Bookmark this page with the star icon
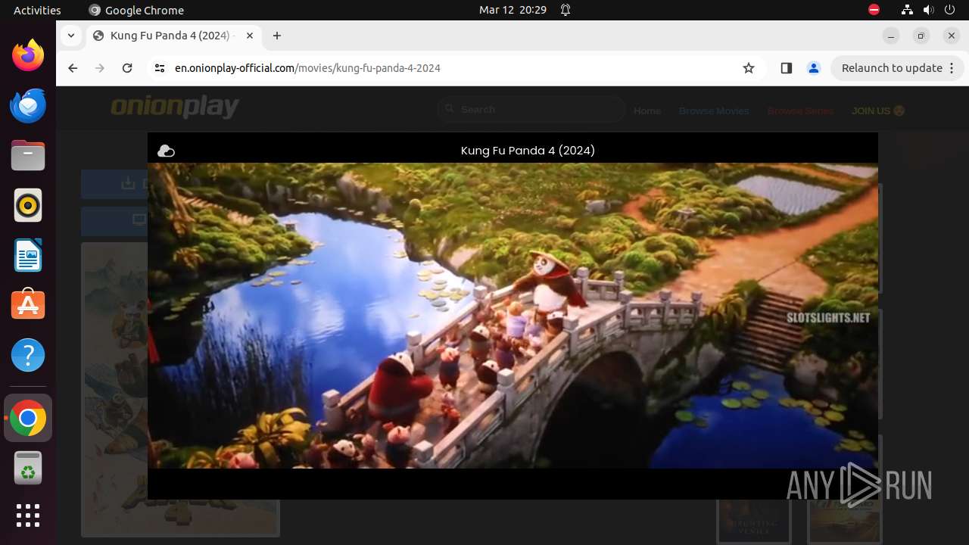Image resolution: width=969 pixels, height=545 pixels. (x=749, y=68)
